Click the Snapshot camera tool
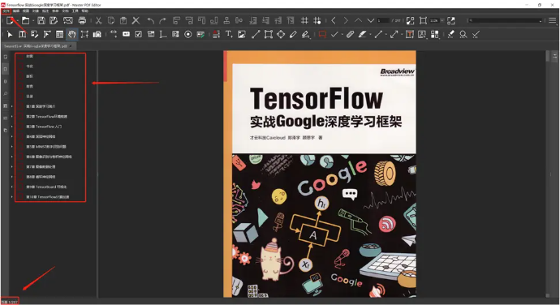Screen dimensions: 560x305 point(97,35)
